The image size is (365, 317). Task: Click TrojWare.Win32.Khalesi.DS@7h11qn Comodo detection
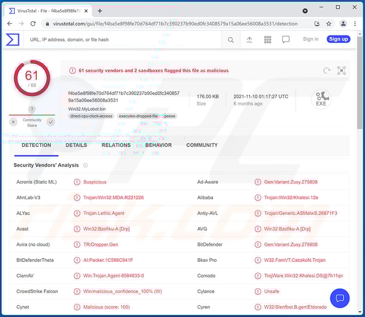pos(303,275)
